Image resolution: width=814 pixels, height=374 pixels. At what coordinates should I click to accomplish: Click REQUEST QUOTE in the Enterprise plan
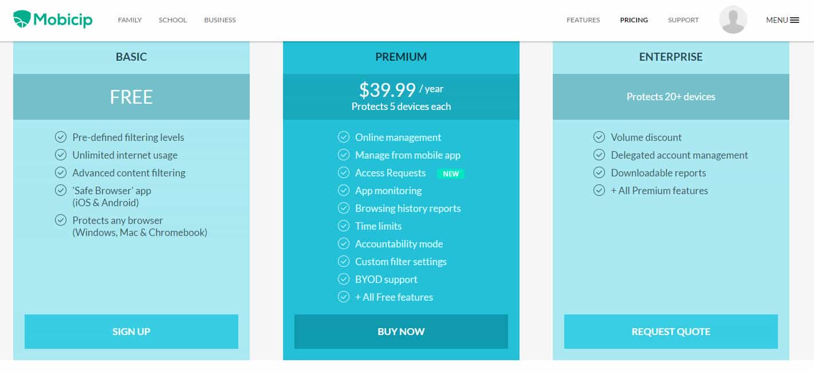click(671, 332)
